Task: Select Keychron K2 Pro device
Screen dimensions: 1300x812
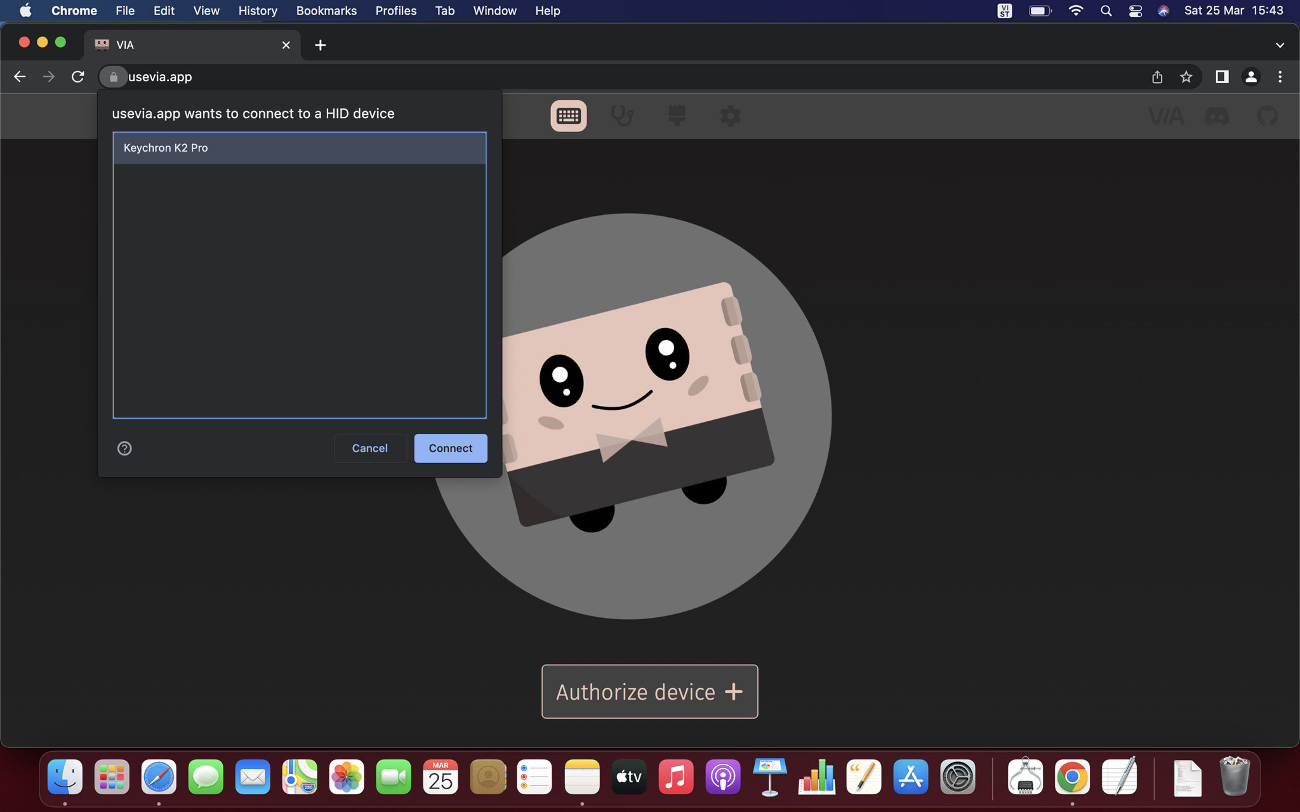Action: tap(299, 148)
